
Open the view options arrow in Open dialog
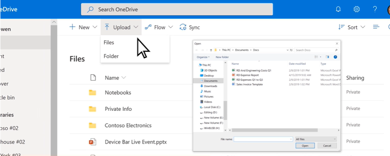320,57
